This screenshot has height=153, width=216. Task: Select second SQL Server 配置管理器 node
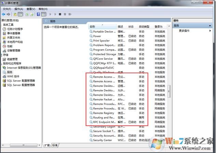tap(19, 85)
